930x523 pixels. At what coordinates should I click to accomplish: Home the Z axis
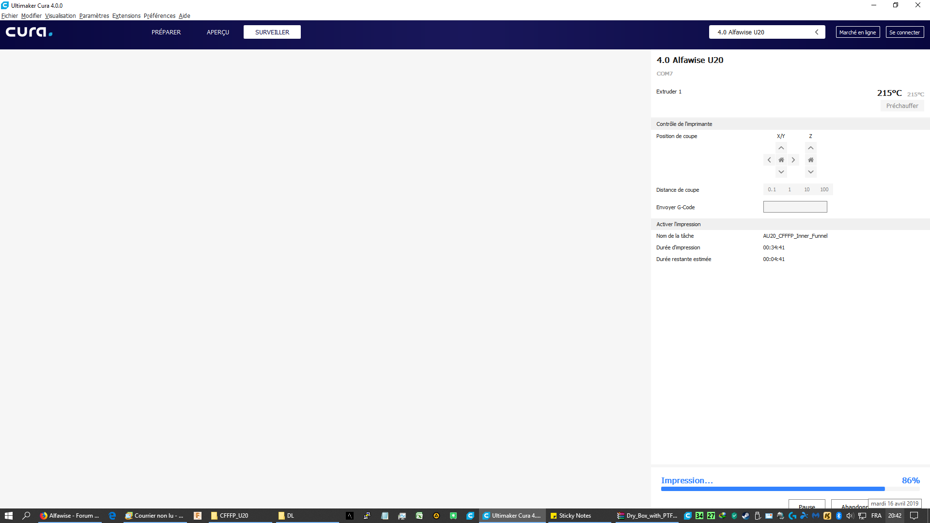pyautogui.click(x=811, y=160)
